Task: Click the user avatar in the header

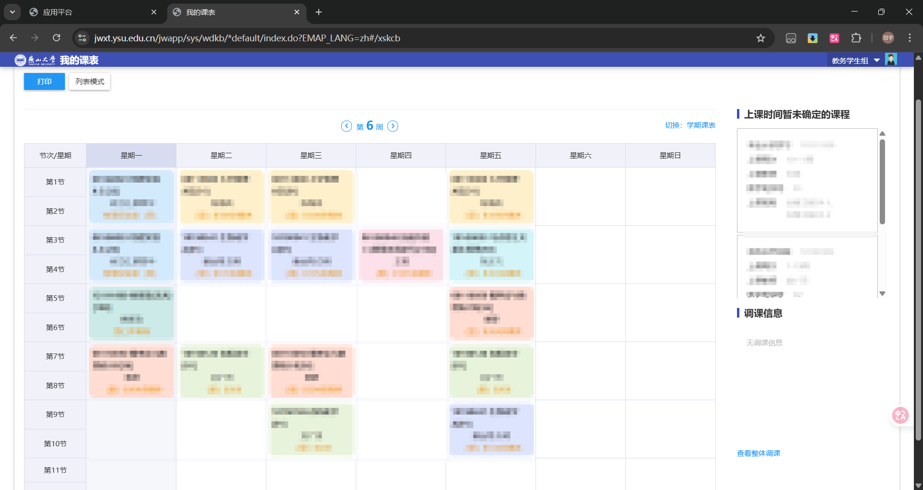Action: (891, 59)
